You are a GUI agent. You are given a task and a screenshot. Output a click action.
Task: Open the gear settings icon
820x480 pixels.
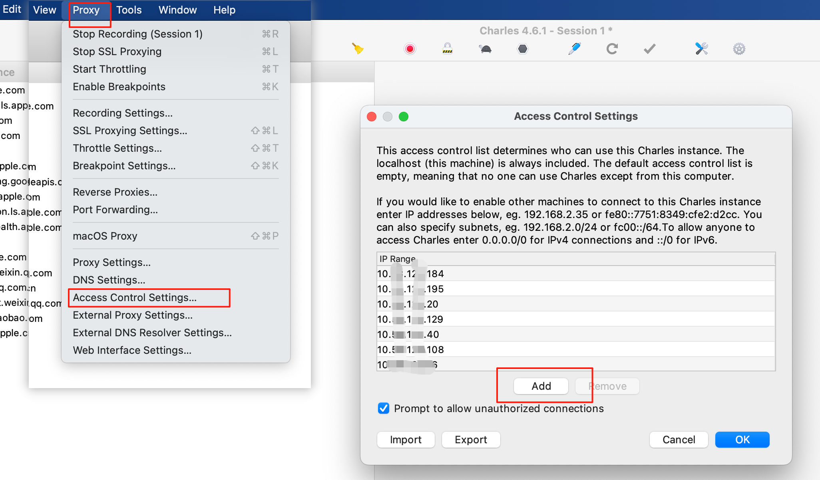click(x=739, y=49)
